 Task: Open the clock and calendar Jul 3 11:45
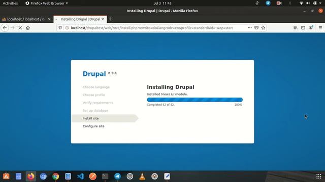[162, 4]
